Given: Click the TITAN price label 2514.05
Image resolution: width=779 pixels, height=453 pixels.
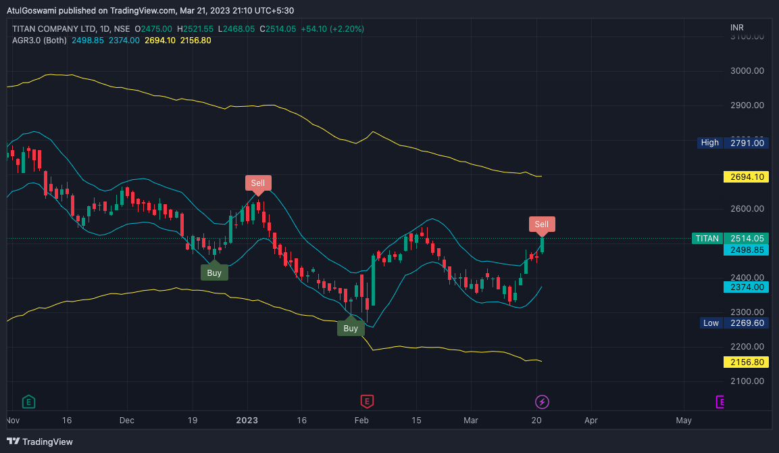Looking at the screenshot, I should (730, 239).
